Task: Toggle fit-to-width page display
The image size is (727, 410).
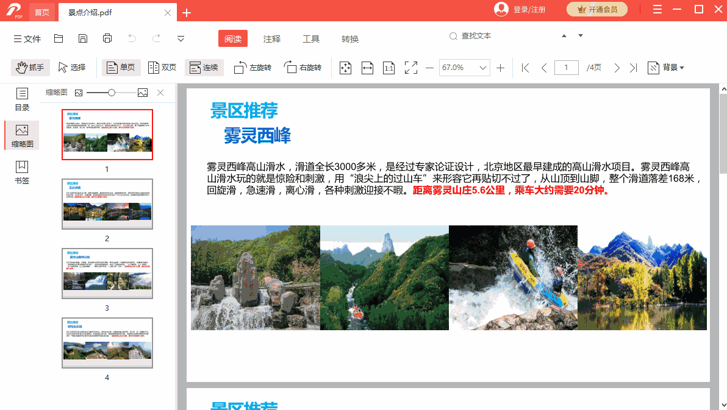Action: [x=367, y=68]
